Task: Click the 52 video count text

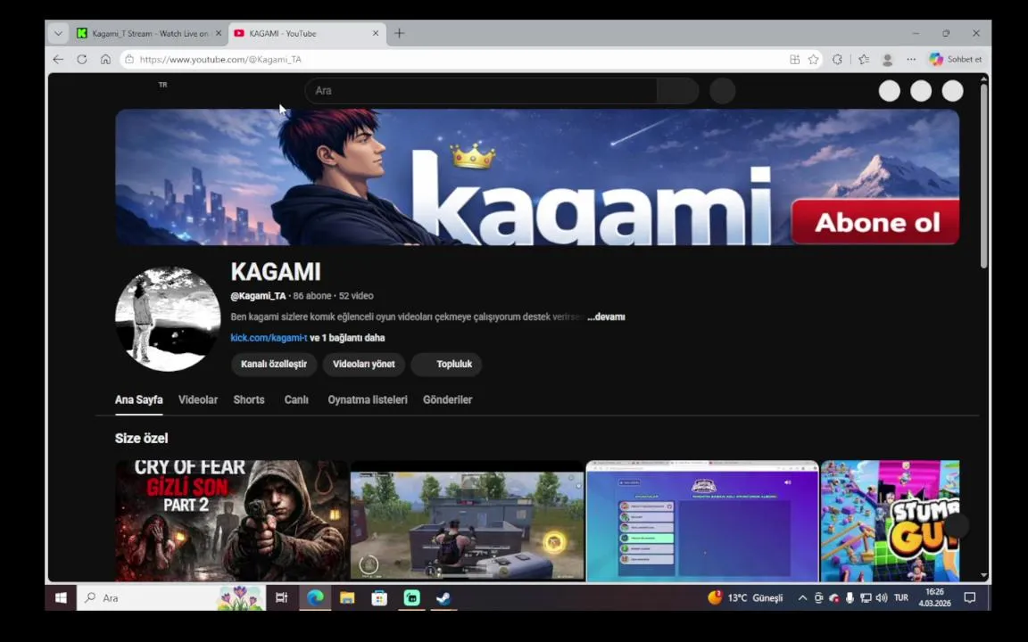Action: 356,296
